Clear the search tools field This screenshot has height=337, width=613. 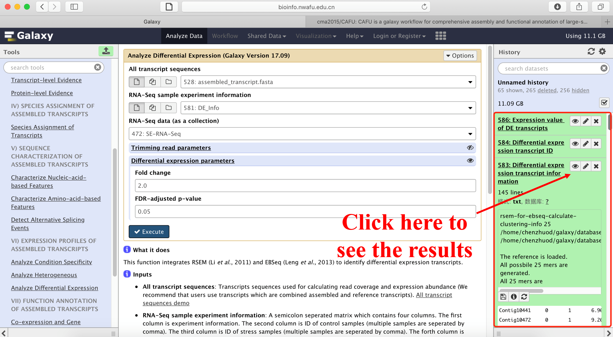(x=97, y=67)
